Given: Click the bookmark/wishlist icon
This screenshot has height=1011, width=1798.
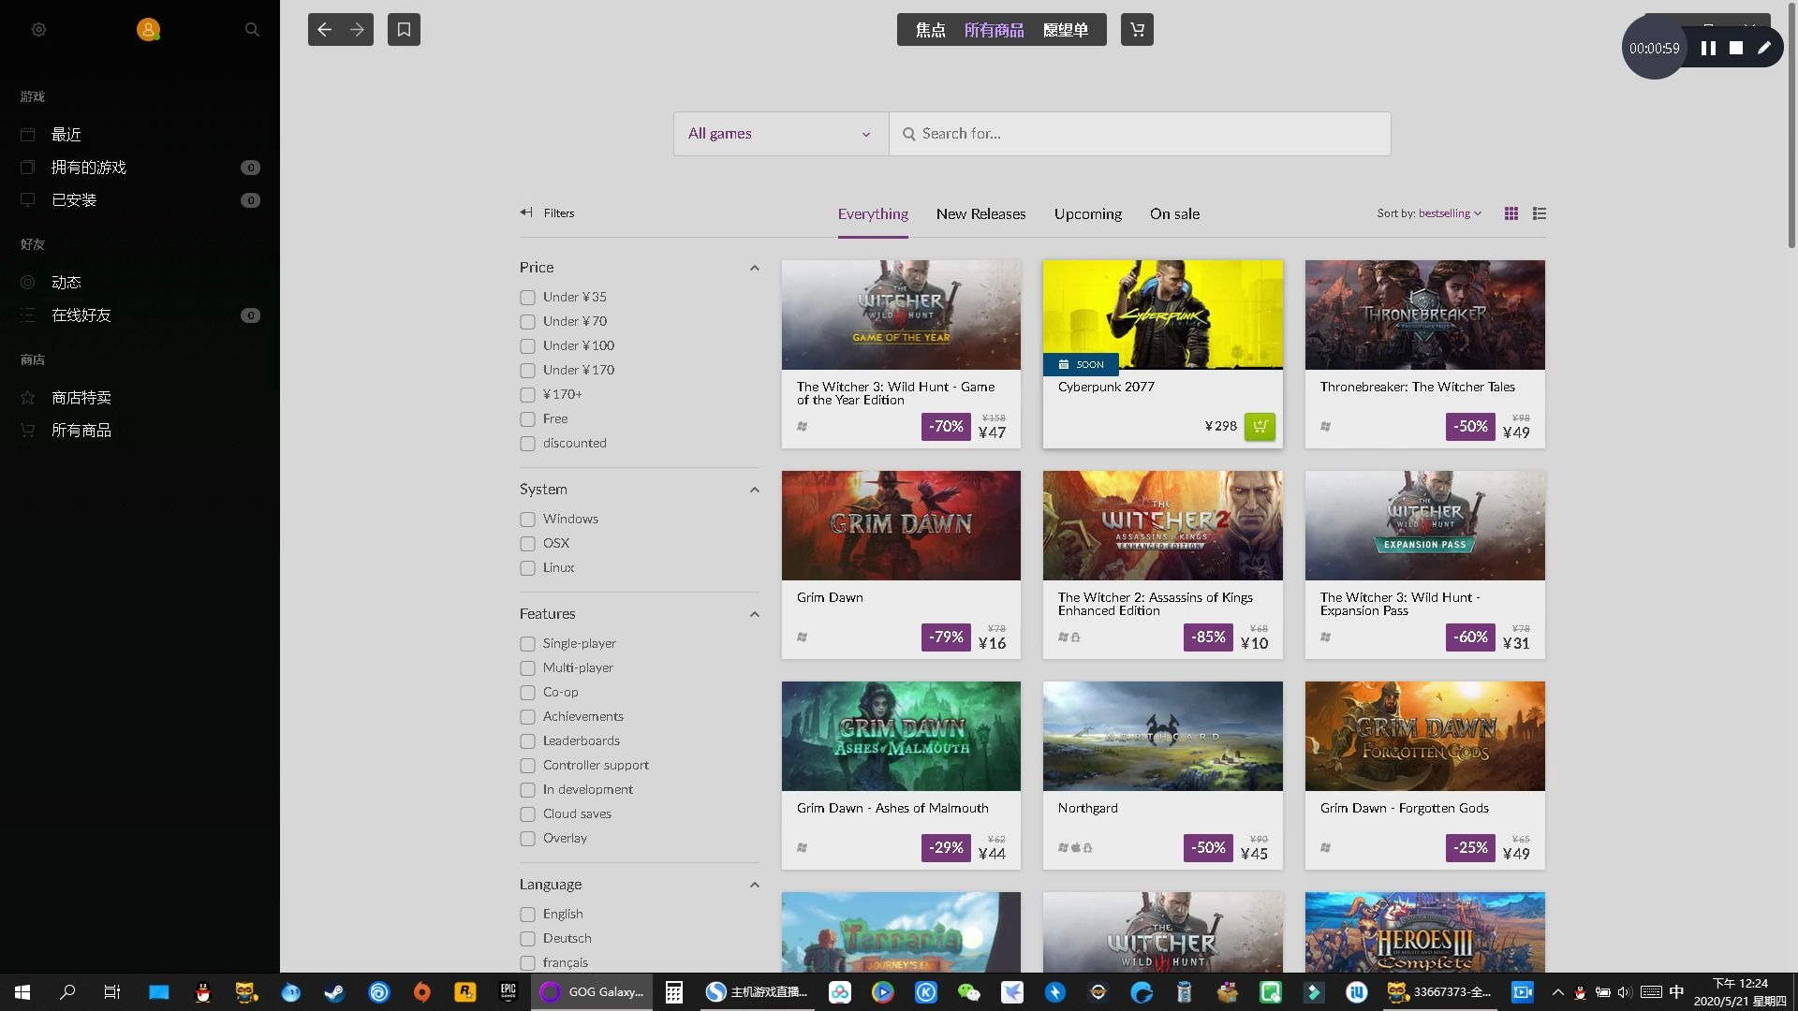Looking at the screenshot, I should [403, 28].
